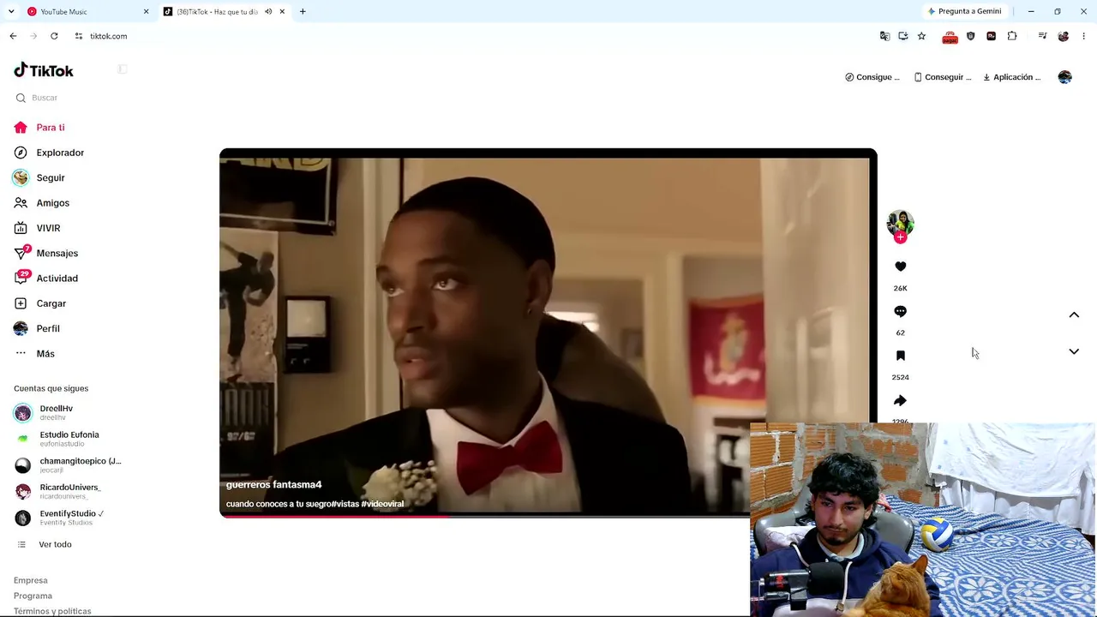Open the Seguir feed

pyautogui.click(x=51, y=177)
